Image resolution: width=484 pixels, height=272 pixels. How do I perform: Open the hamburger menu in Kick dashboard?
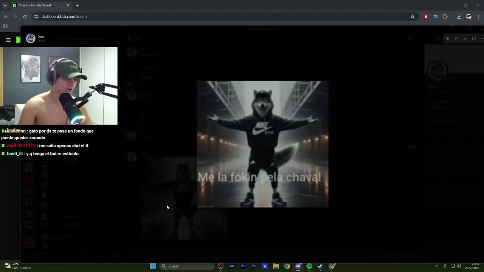8,40
